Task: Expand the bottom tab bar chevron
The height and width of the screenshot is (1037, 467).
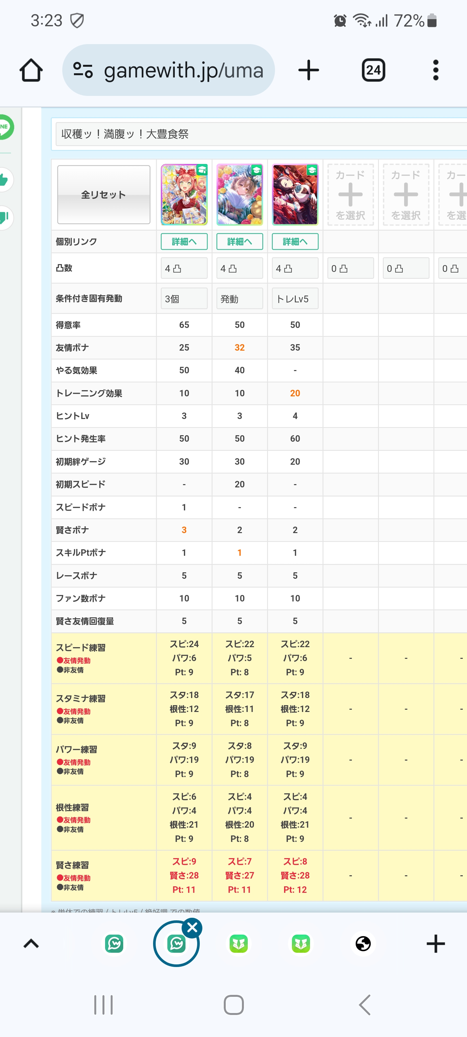Action: point(31,944)
